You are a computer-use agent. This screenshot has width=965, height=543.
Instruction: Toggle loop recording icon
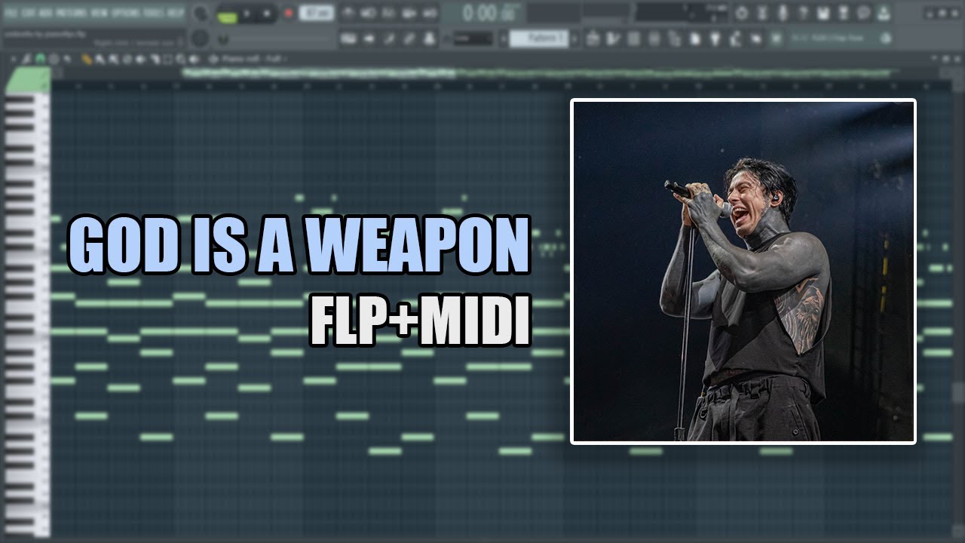click(x=430, y=13)
